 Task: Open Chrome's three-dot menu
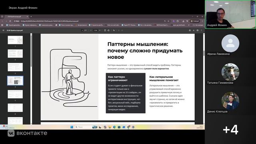tap(202, 21)
